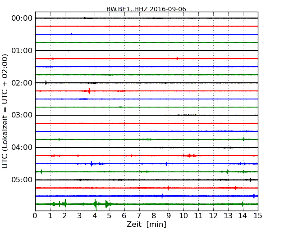This screenshot has width=293, height=234.
Task: Click the black spike on the 05:00 trace near minute 14.5
Action: coord(251,180)
